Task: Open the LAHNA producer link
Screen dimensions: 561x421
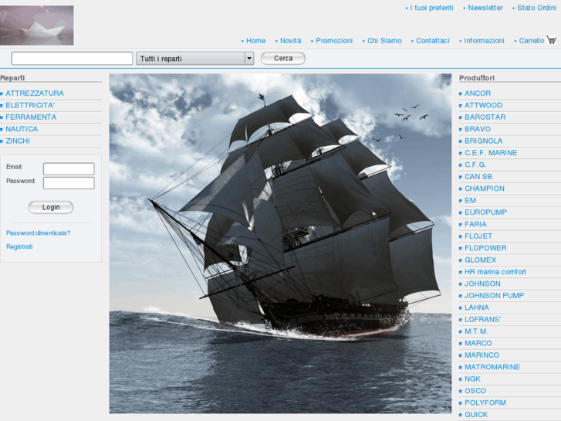Action: click(x=477, y=307)
